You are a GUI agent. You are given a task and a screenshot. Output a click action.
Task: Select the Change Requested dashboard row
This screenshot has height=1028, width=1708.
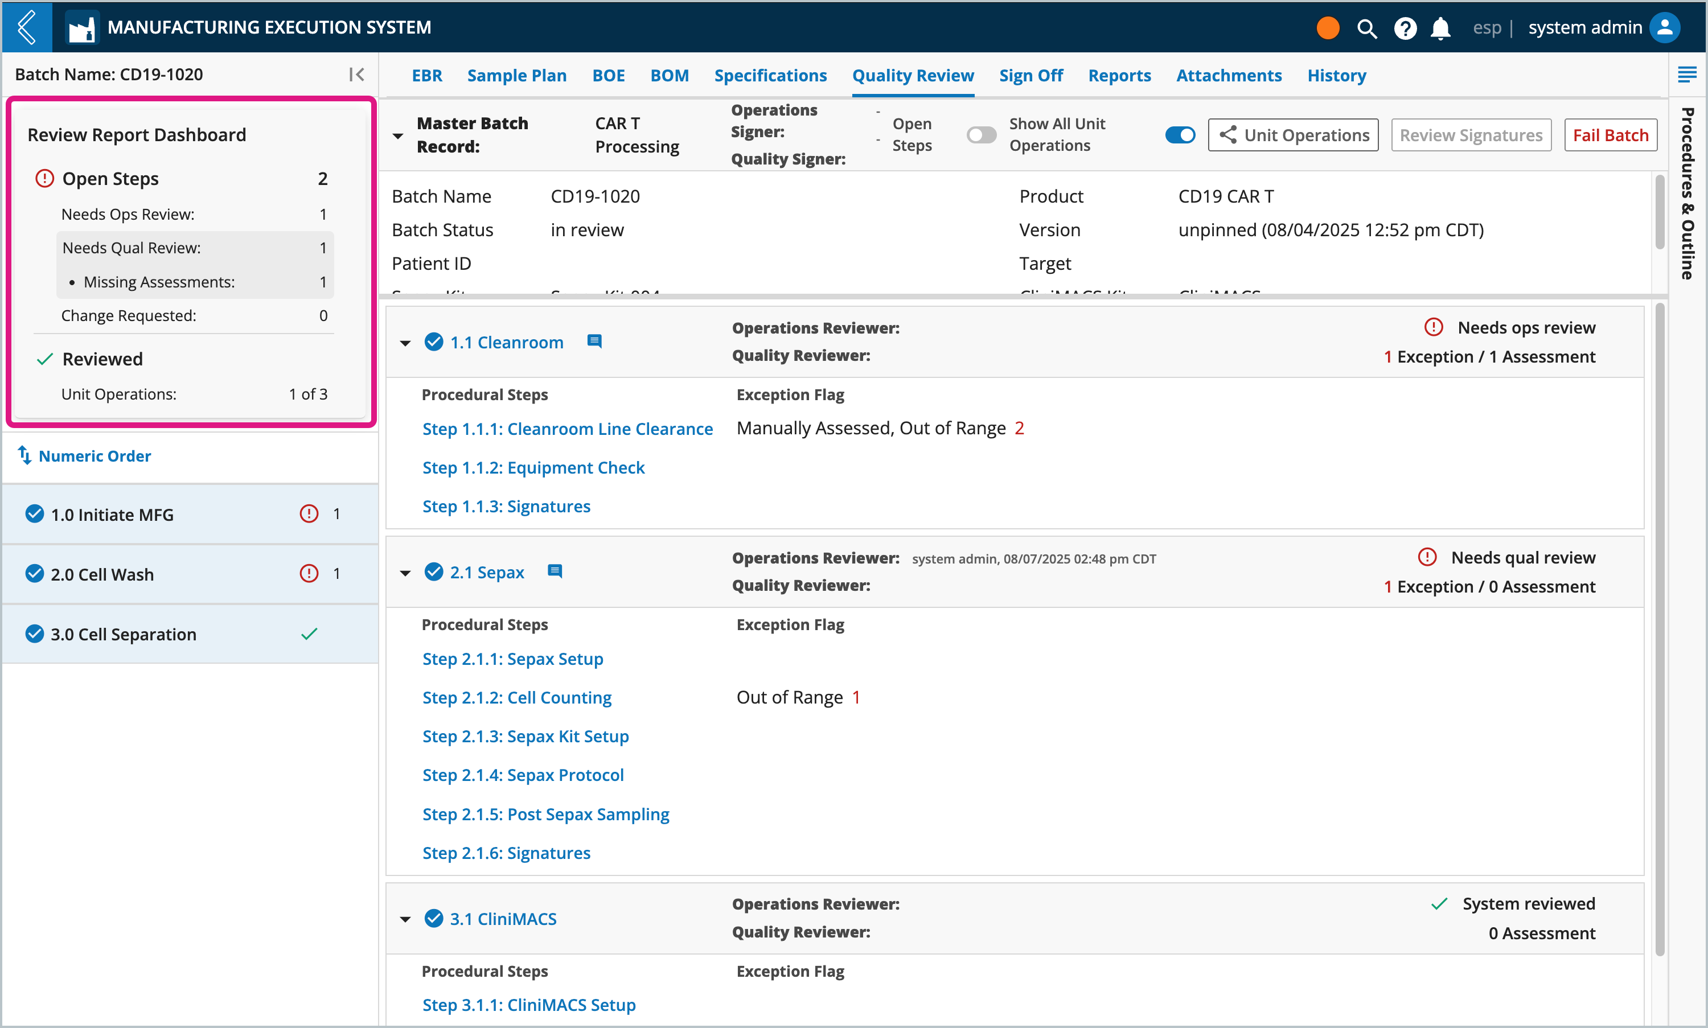195,315
